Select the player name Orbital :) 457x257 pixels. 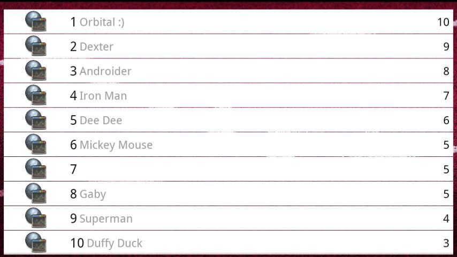(x=102, y=22)
